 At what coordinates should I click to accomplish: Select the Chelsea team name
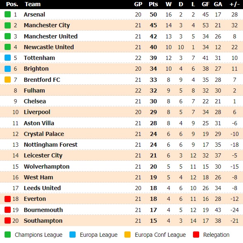[35, 101]
